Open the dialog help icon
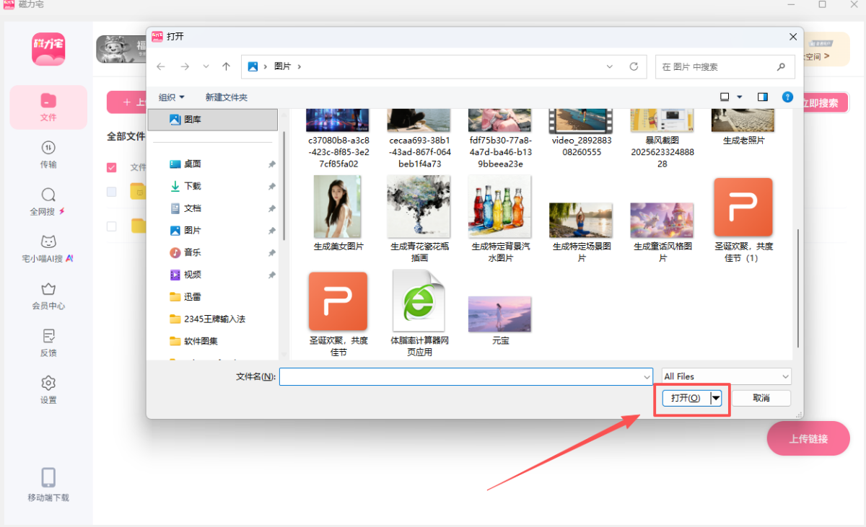The width and height of the screenshot is (866, 527). point(788,97)
